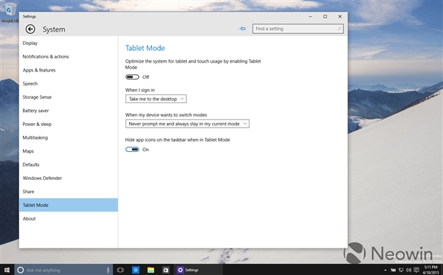Go to Apps & features
Screen dimensions: 443x275
pyautogui.click(x=69, y=70)
